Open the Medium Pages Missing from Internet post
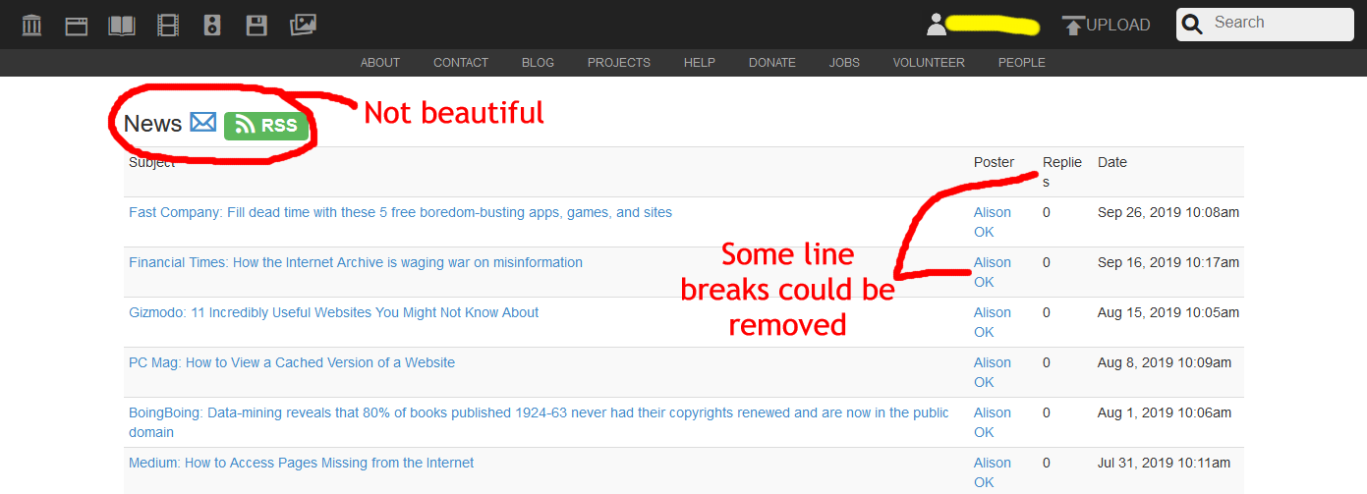Image resolution: width=1367 pixels, height=494 pixels. 302,463
